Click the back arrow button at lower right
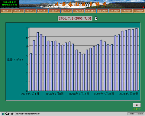The width and height of the screenshot is (145, 116). coord(137,105)
